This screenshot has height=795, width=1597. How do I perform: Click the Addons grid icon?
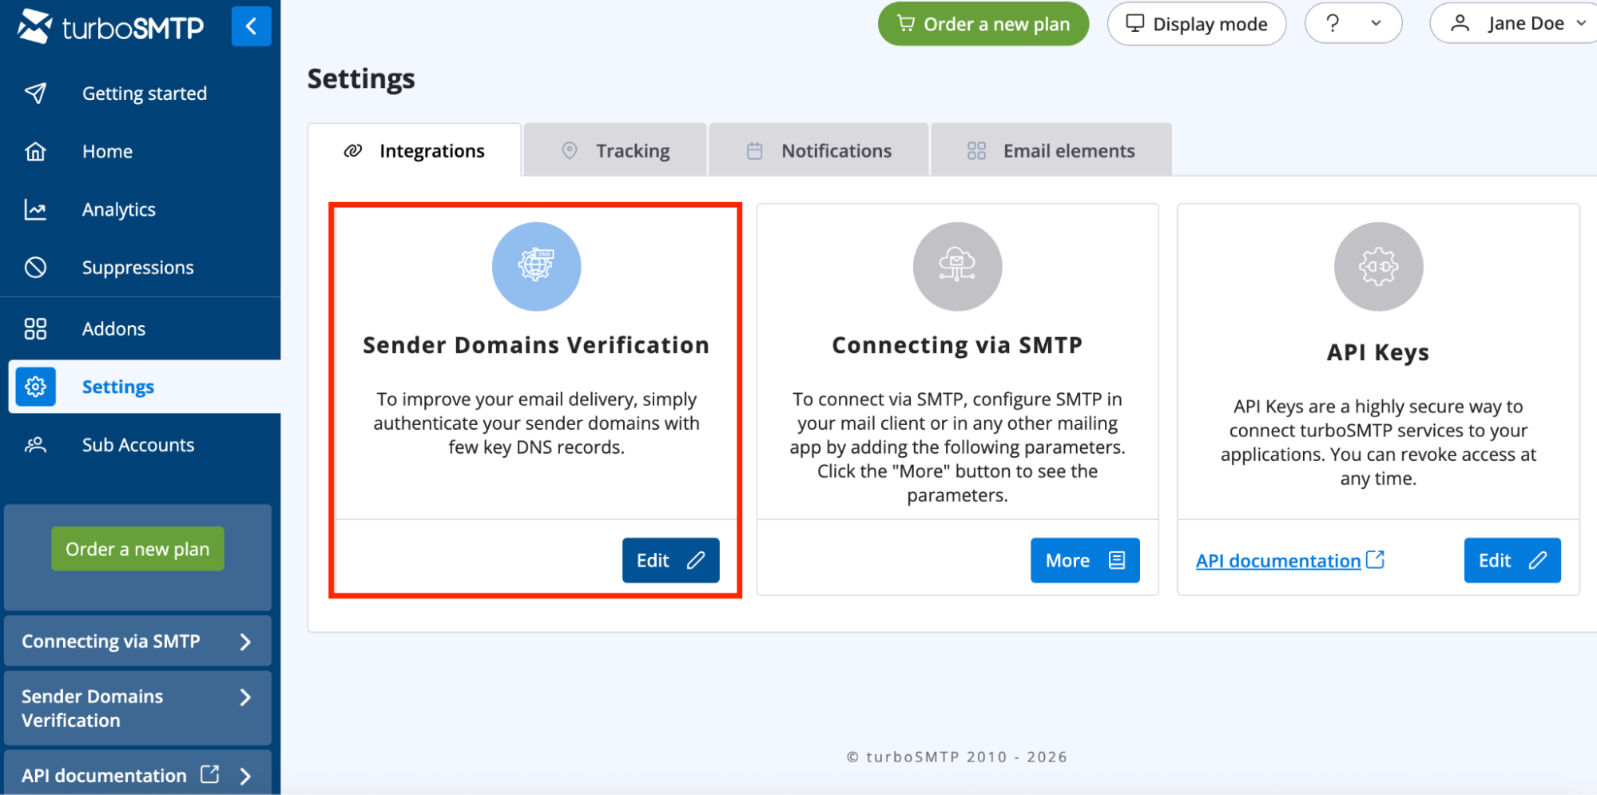pos(35,328)
